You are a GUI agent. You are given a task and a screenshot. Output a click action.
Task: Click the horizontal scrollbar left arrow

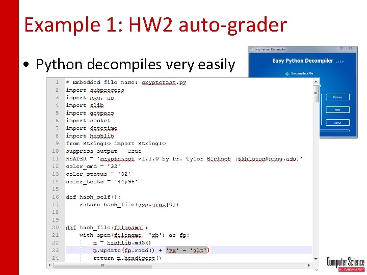49,265
